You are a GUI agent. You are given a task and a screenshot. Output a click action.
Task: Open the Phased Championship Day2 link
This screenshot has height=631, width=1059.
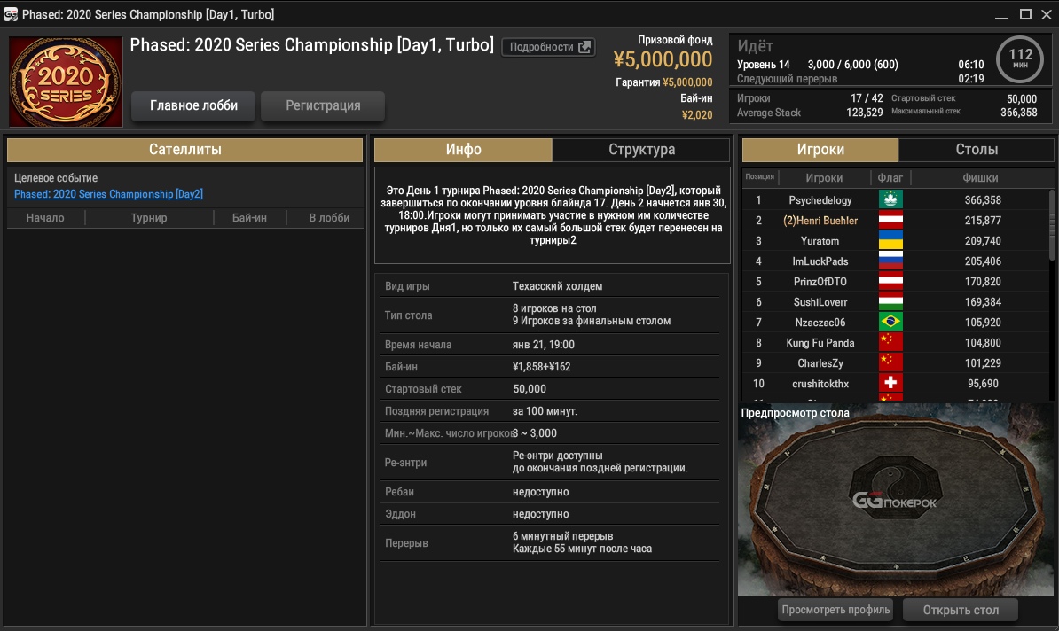(x=108, y=194)
